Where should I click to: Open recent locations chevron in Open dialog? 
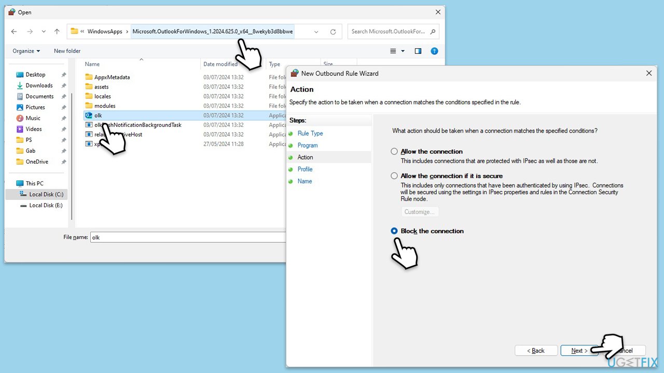coord(44,32)
